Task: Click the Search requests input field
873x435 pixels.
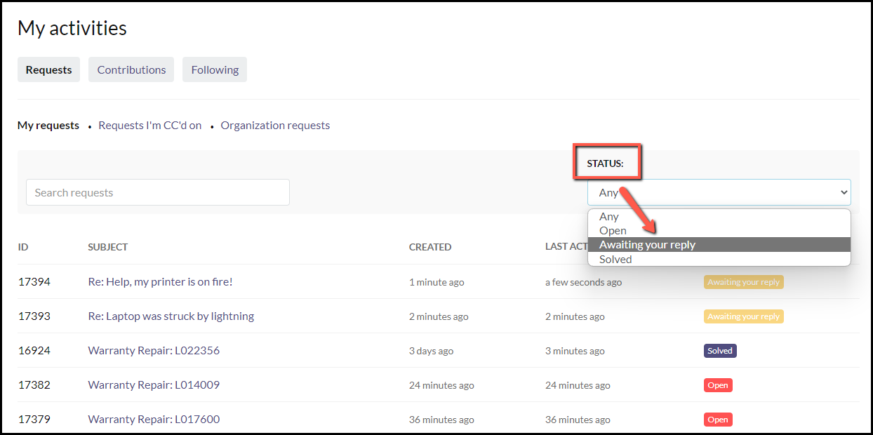Action: 157,192
